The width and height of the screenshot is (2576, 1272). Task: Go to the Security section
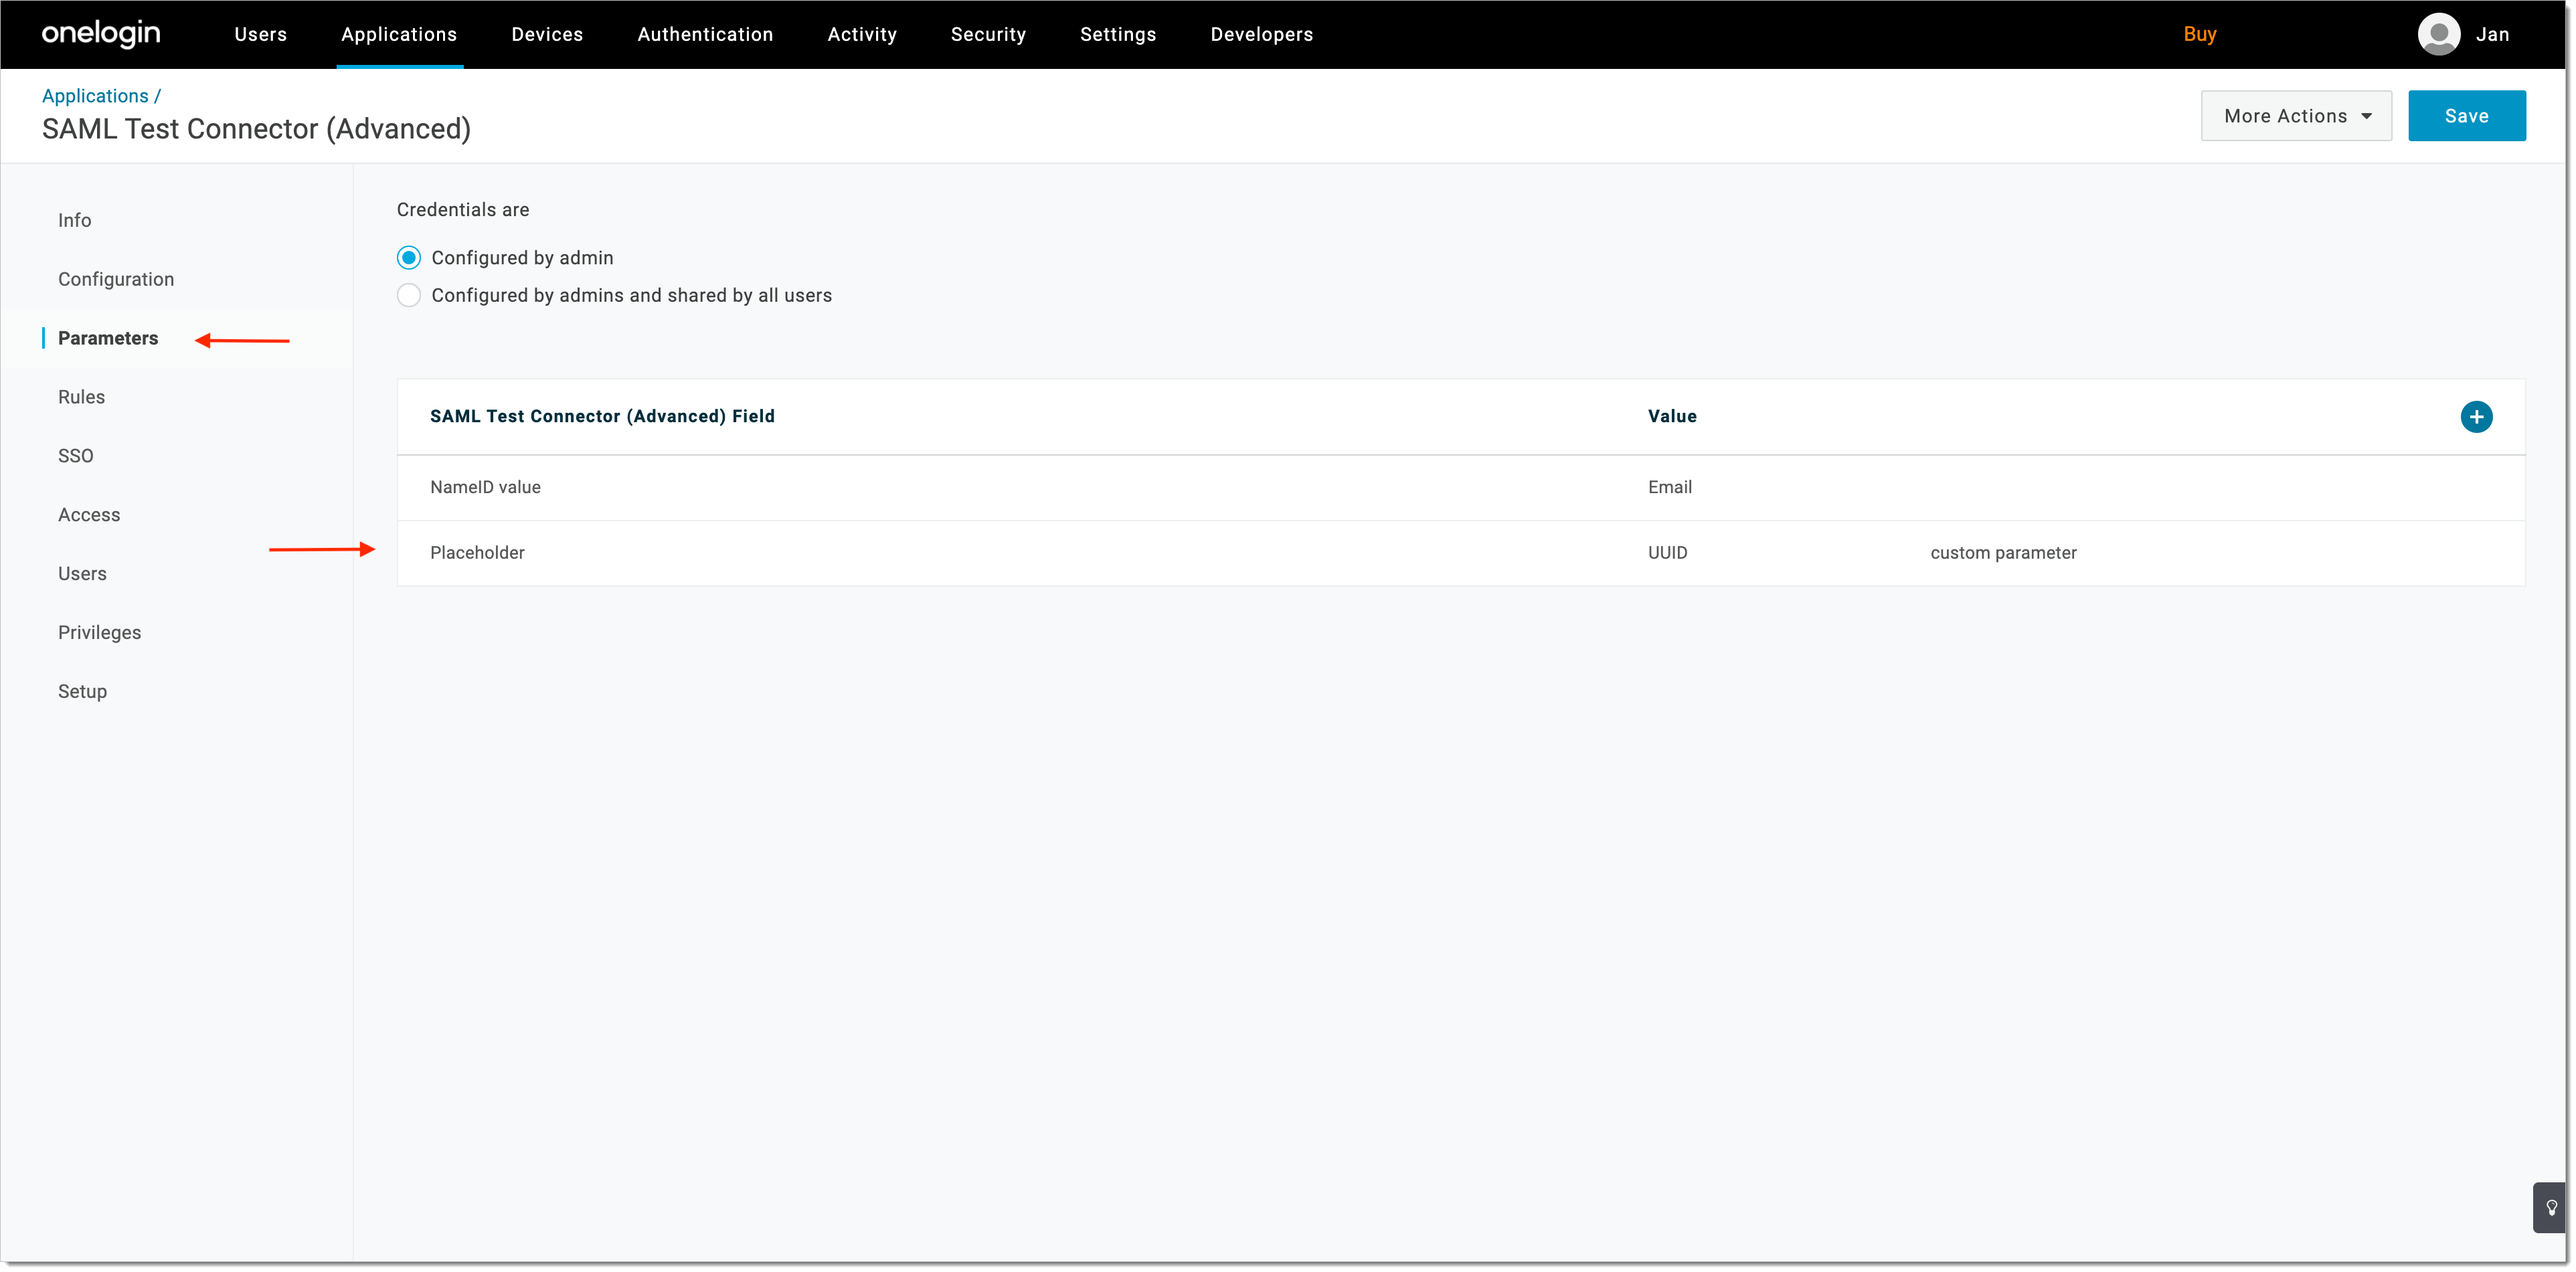click(988, 33)
